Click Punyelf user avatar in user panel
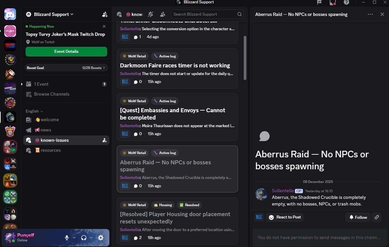 (x=10, y=238)
